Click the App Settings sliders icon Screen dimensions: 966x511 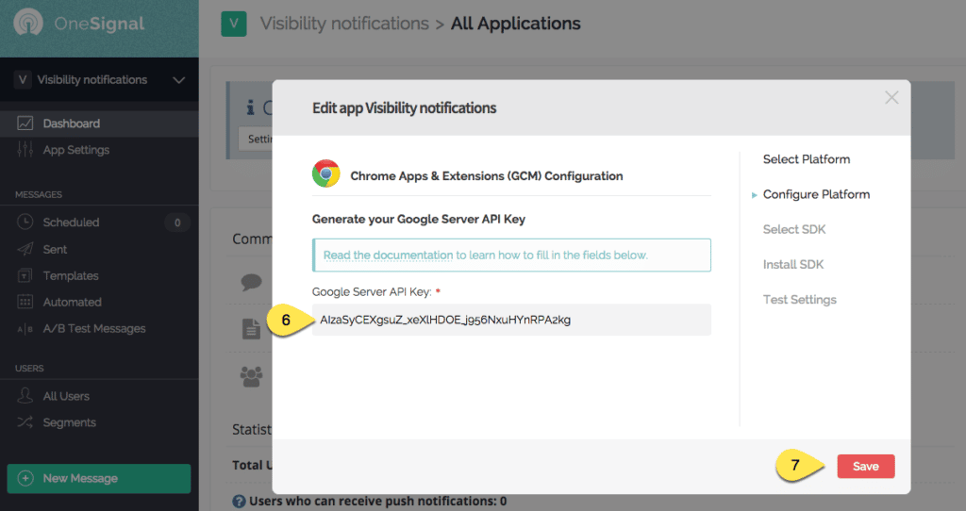(x=25, y=150)
